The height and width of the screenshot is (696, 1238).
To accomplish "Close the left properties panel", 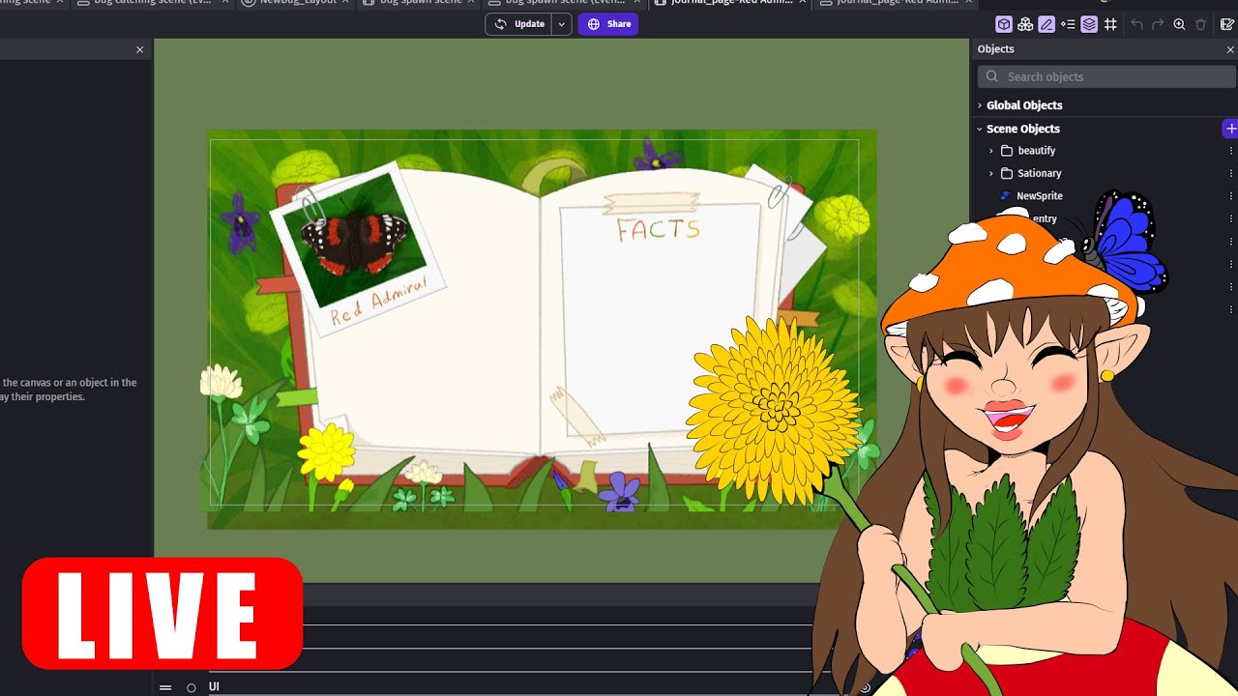I will tap(139, 49).
